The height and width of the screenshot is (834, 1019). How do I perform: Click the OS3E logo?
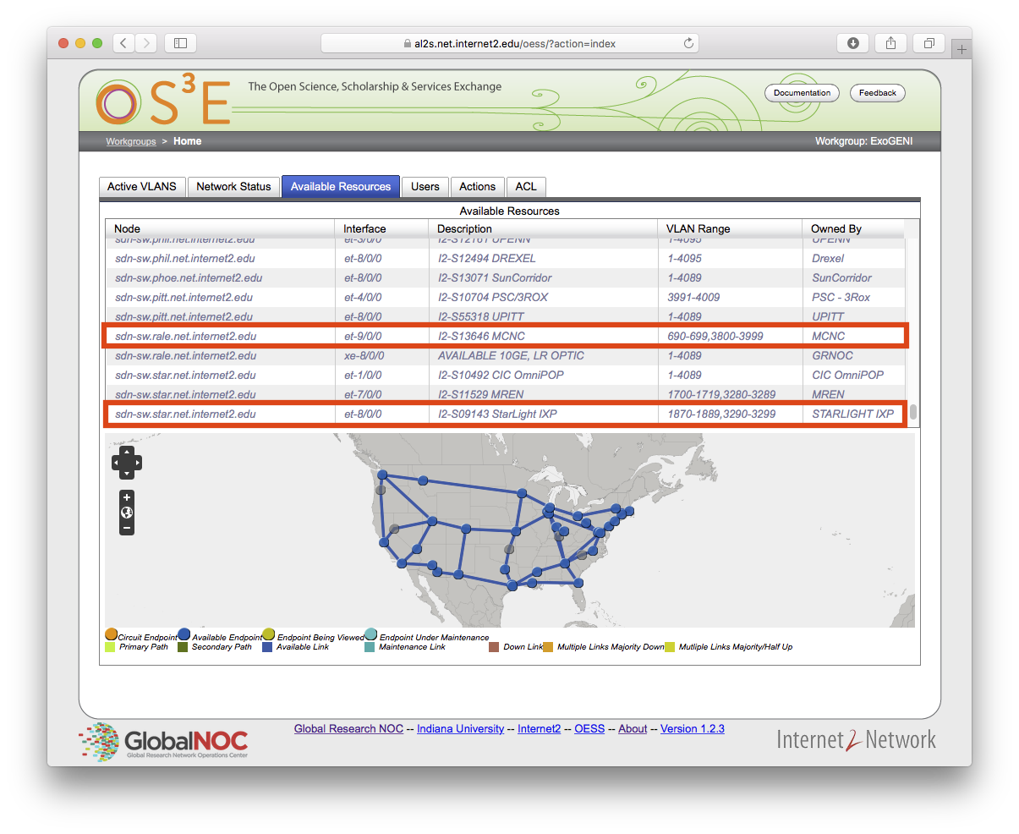pos(164,101)
